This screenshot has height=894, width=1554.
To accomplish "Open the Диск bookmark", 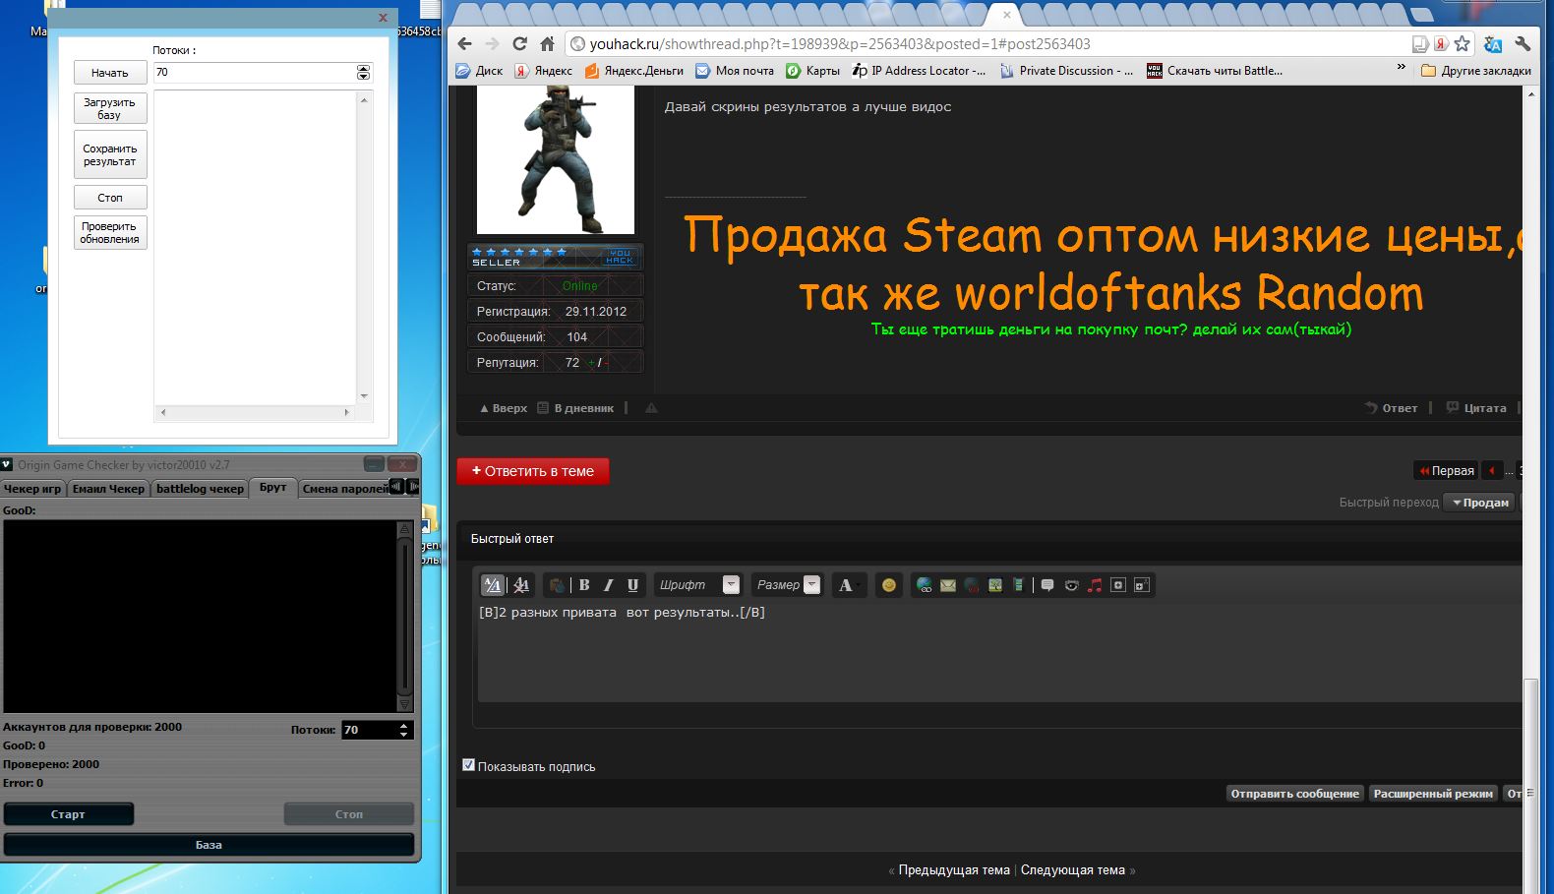I will (x=479, y=71).
